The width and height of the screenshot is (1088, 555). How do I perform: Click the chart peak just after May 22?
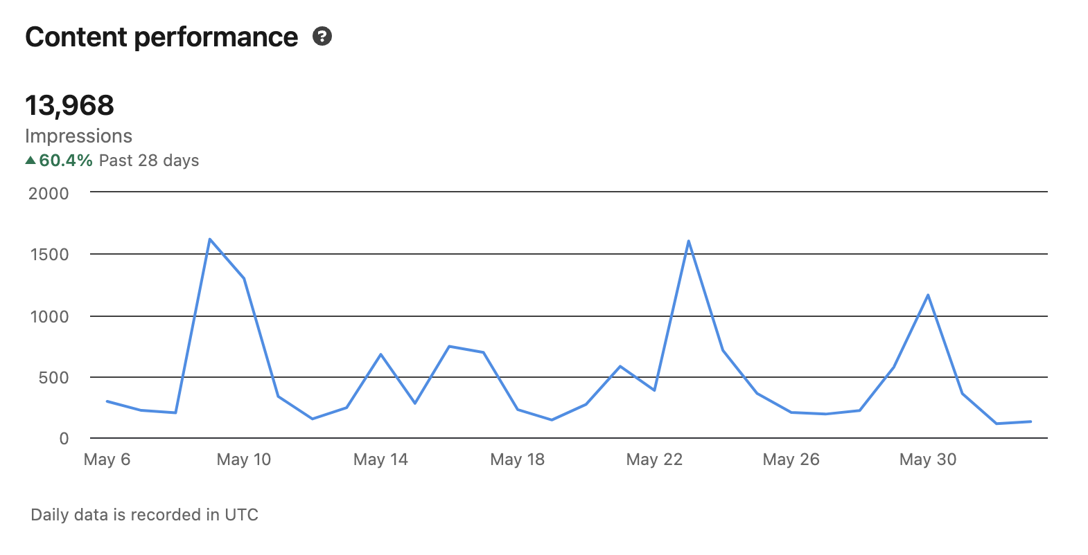click(688, 242)
